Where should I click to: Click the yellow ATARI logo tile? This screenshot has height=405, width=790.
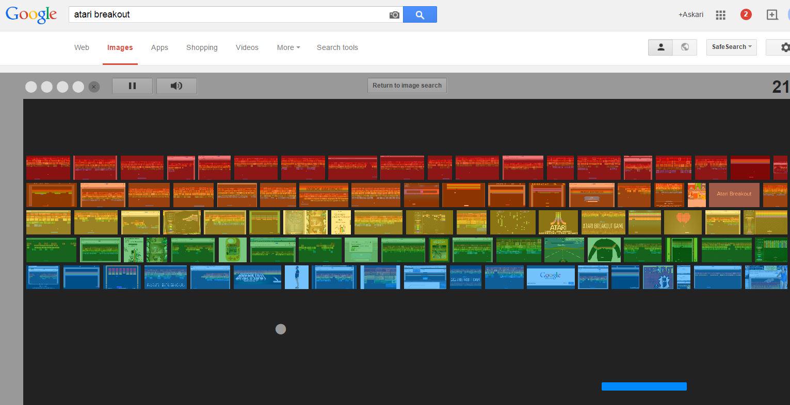(x=558, y=223)
